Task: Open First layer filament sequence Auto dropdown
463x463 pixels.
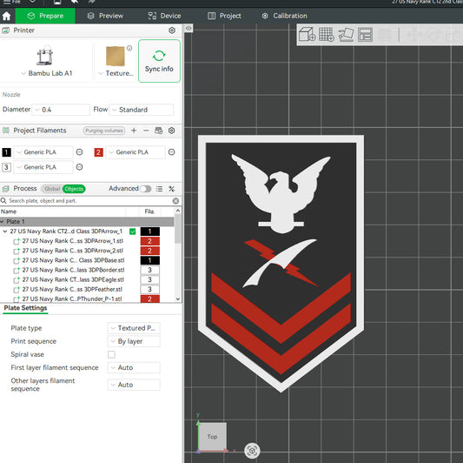Action: coord(134,368)
